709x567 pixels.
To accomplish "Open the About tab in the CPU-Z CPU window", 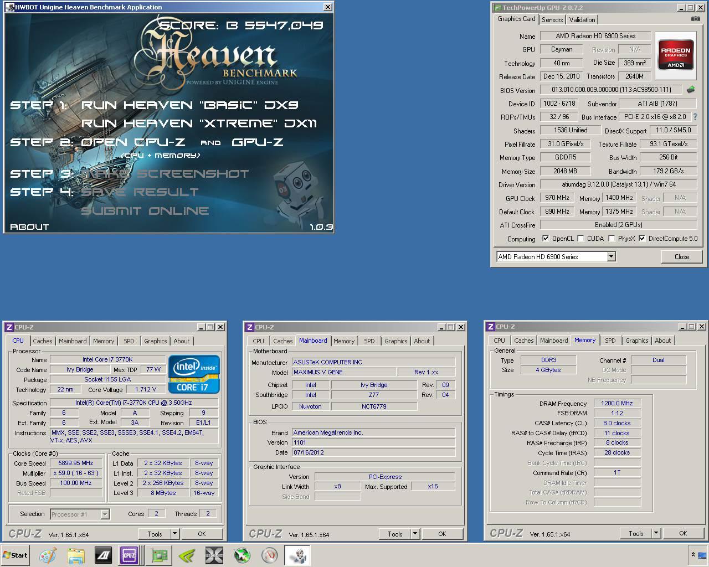I will [182, 341].
